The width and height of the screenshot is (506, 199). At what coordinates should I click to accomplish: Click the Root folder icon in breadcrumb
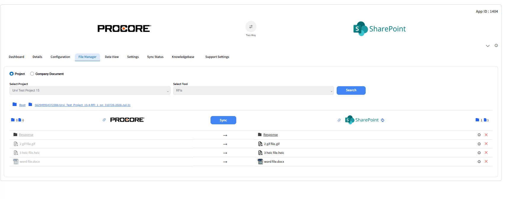[x=15, y=104]
